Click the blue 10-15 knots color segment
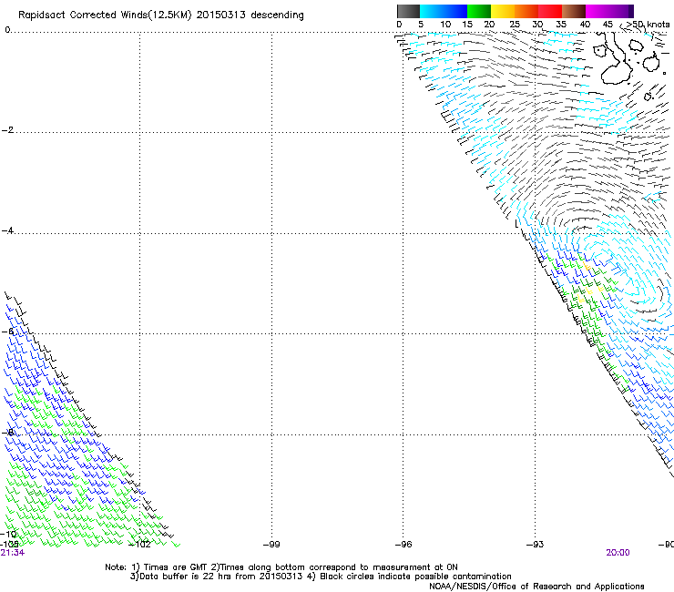 [x=455, y=11]
